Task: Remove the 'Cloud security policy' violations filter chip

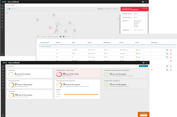Action: [x=61, y=36]
